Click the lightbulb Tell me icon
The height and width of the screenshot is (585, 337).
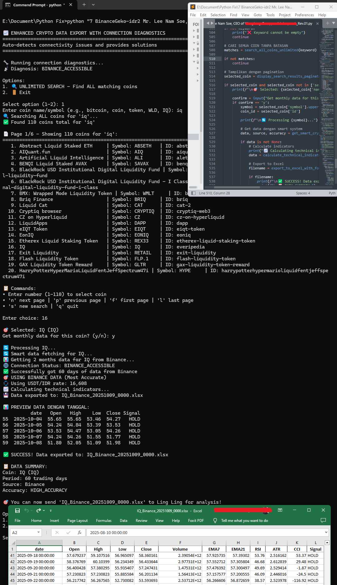[x=215, y=520]
